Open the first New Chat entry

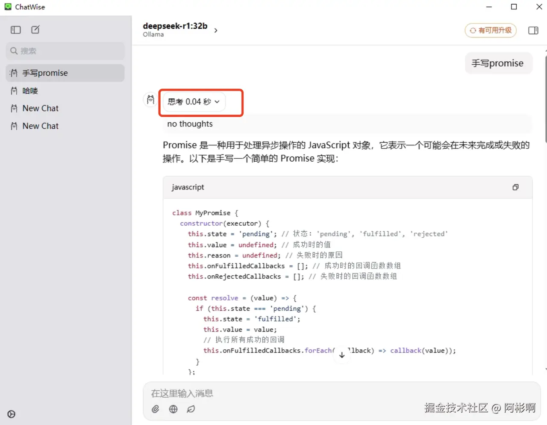click(65, 108)
